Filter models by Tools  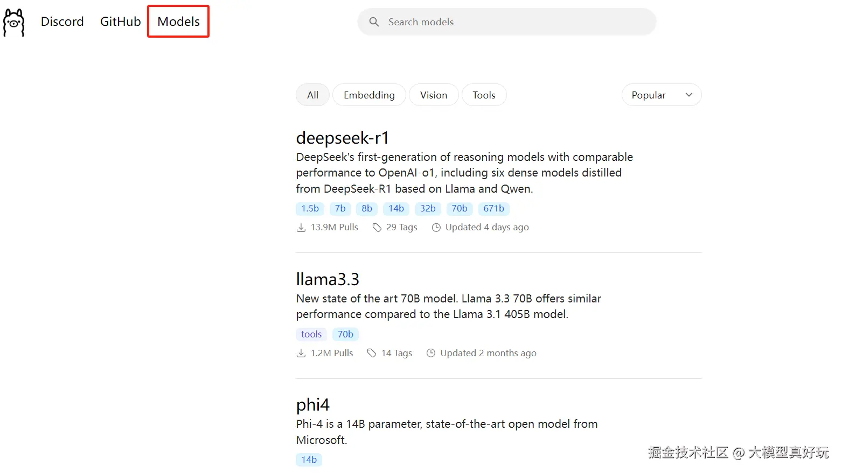[484, 95]
